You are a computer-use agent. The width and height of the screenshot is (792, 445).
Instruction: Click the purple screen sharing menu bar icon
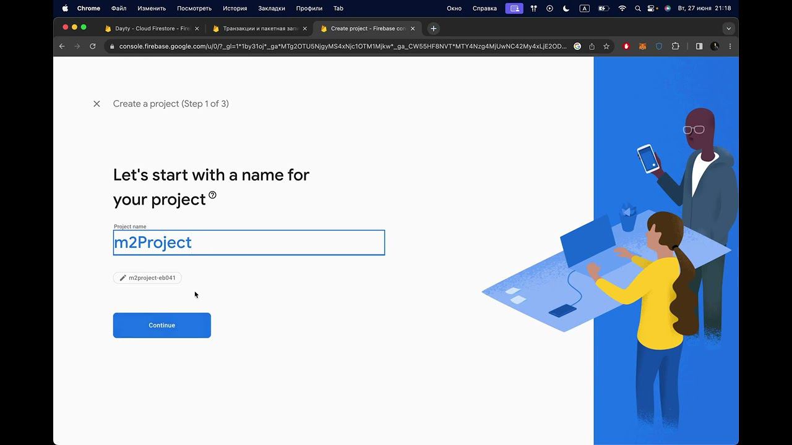514,9
